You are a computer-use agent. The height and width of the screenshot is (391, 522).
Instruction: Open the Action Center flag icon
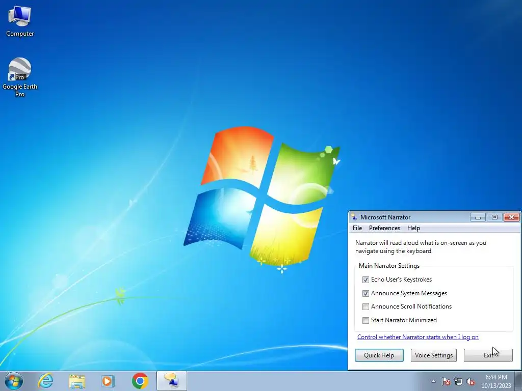pyautogui.click(x=446, y=382)
